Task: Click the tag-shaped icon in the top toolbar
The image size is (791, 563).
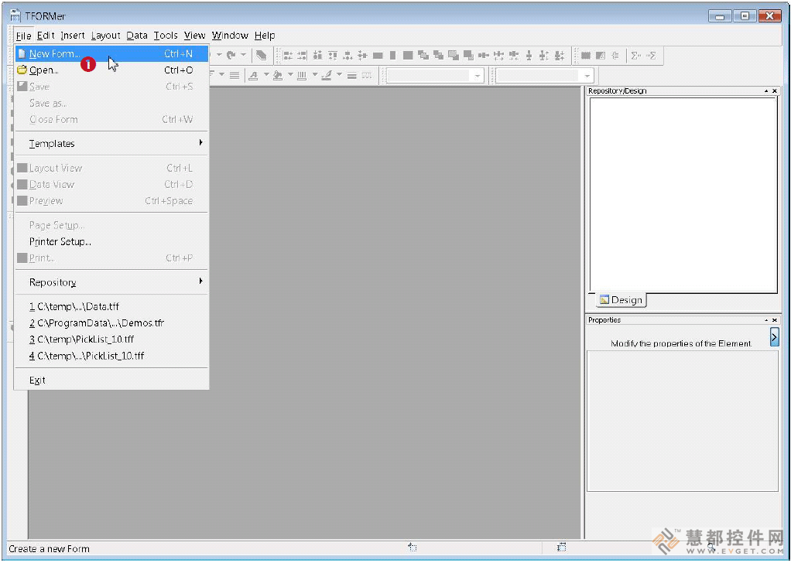Action: 262,56
